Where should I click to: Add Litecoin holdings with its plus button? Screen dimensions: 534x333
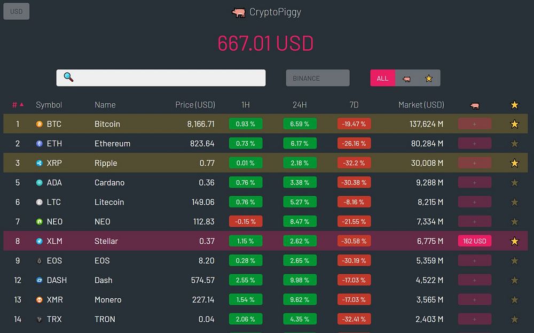click(x=474, y=202)
